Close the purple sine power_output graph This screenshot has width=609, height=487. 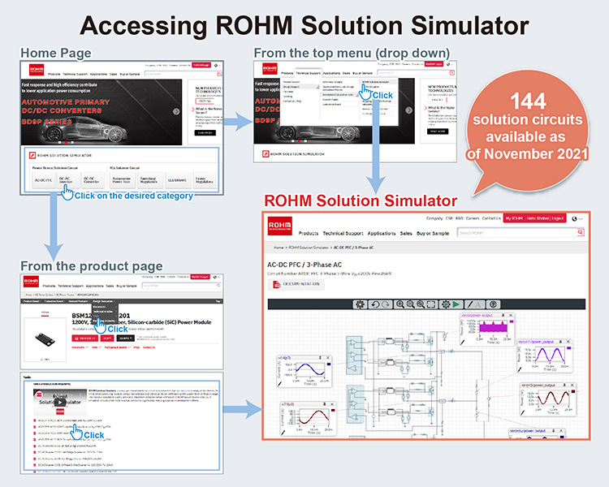[x=568, y=342]
